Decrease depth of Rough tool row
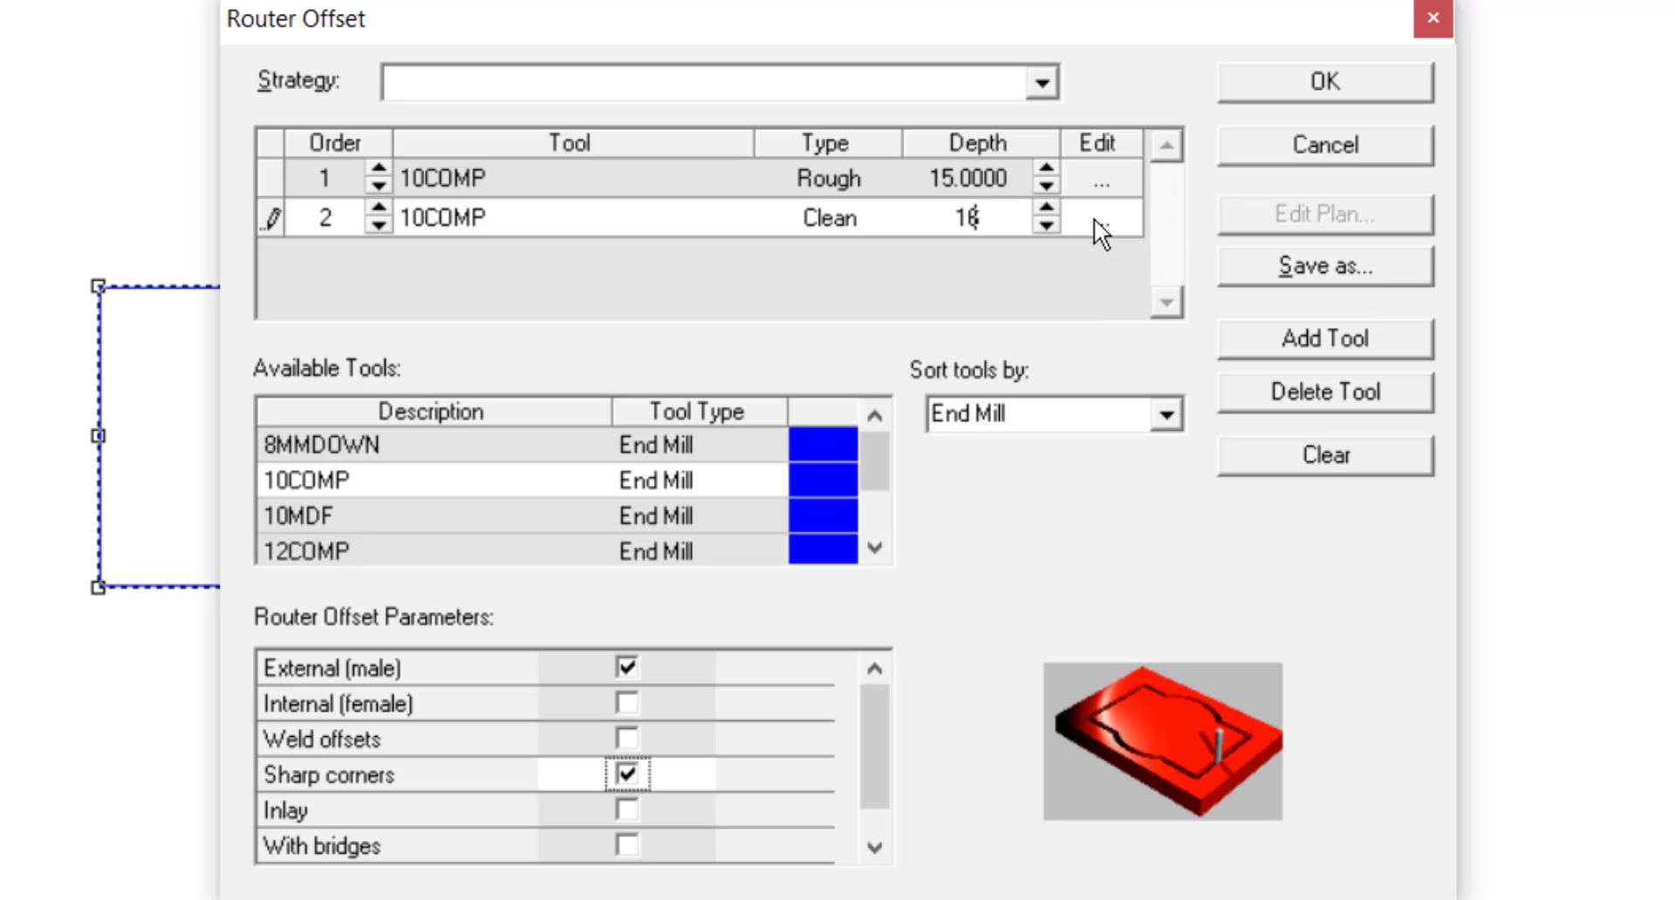 pos(1046,186)
